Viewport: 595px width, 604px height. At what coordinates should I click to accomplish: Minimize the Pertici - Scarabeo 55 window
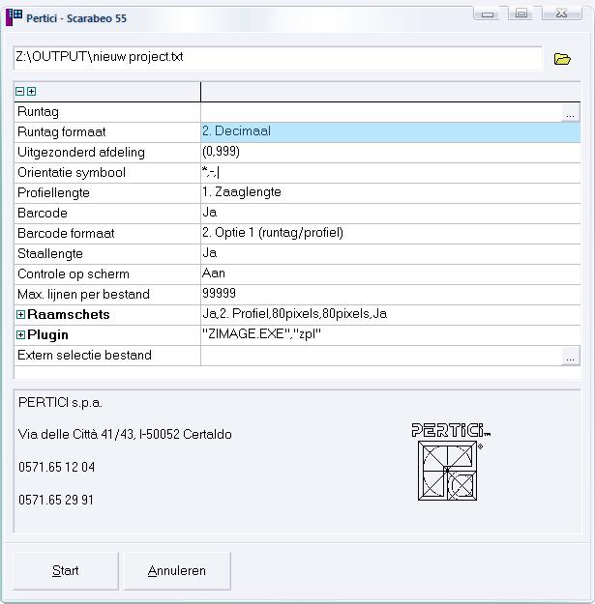[x=488, y=14]
